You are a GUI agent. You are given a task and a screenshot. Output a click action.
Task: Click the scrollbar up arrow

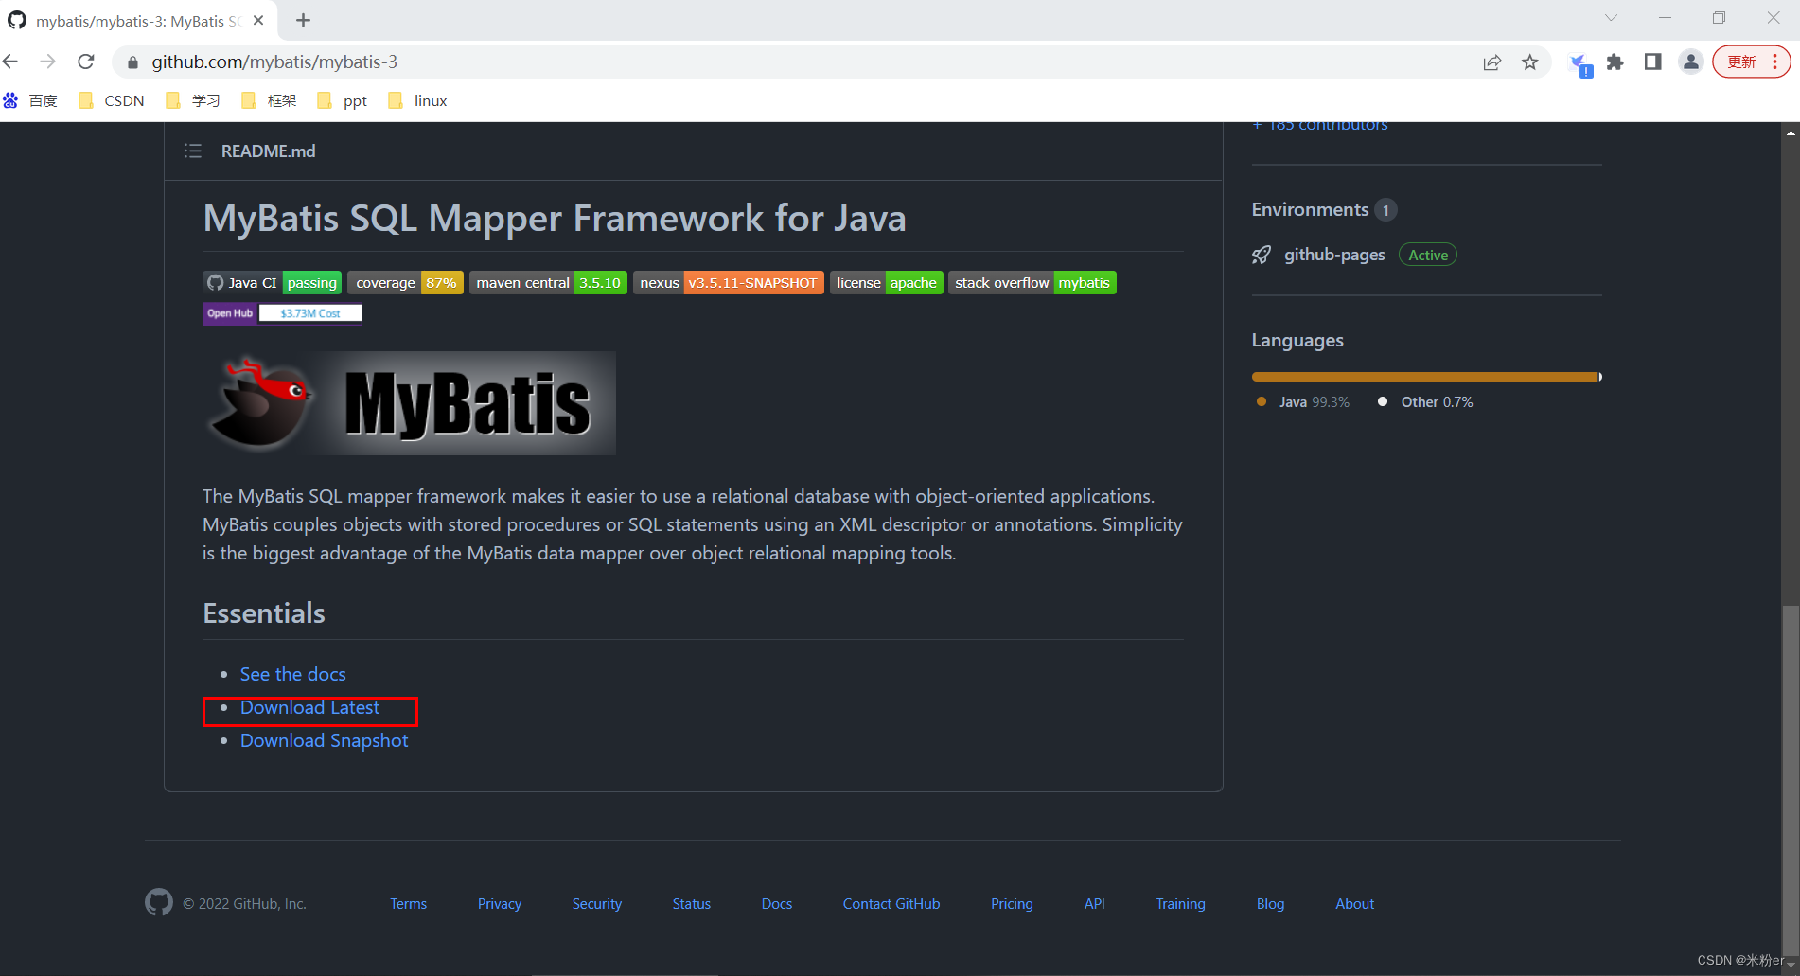click(1791, 133)
